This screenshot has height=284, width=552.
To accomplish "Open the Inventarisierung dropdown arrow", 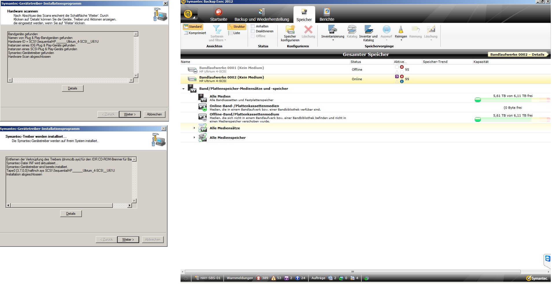I will coord(333,40).
